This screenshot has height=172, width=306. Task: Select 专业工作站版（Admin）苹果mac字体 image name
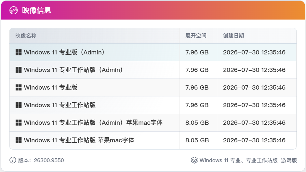click(93, 123)
